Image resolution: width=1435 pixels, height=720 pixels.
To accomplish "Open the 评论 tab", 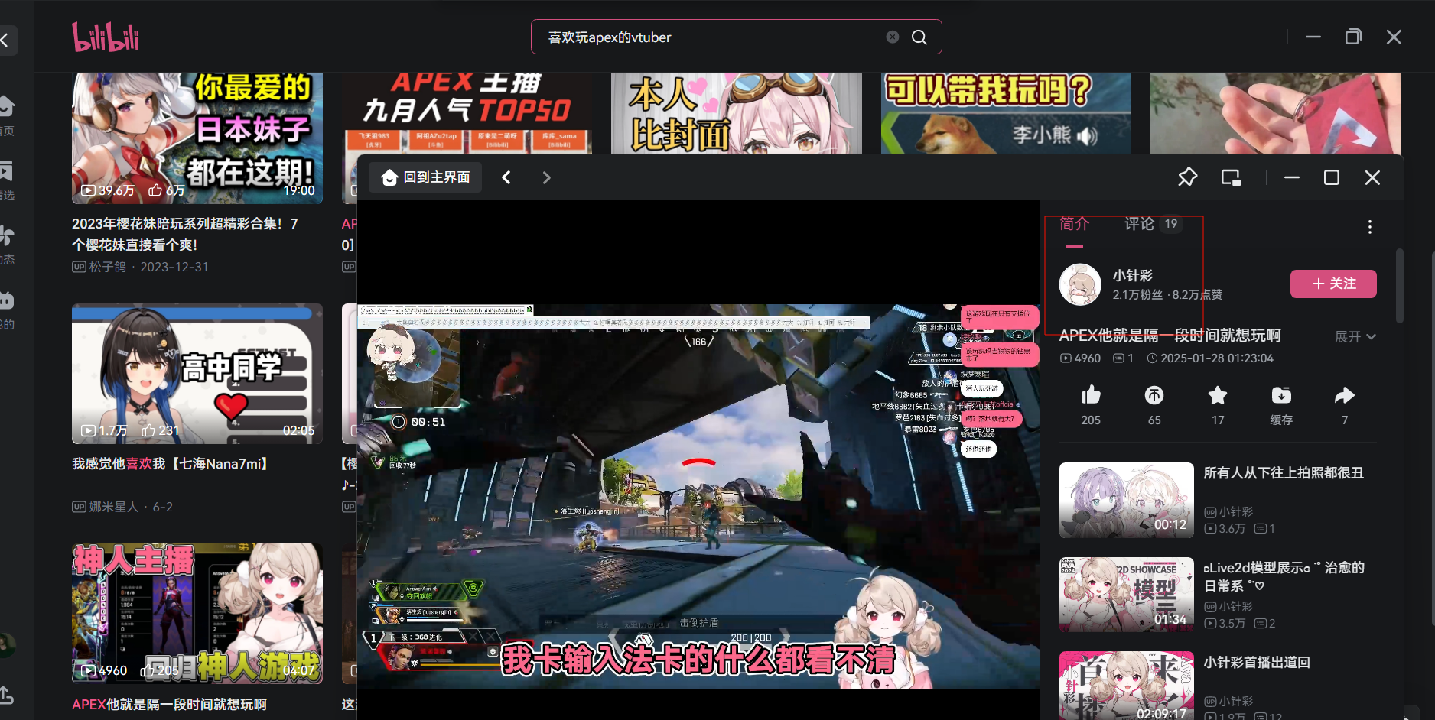I will (x=1139, y=223).
